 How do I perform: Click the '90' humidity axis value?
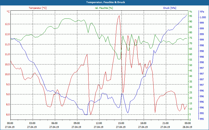pos(191,22)
